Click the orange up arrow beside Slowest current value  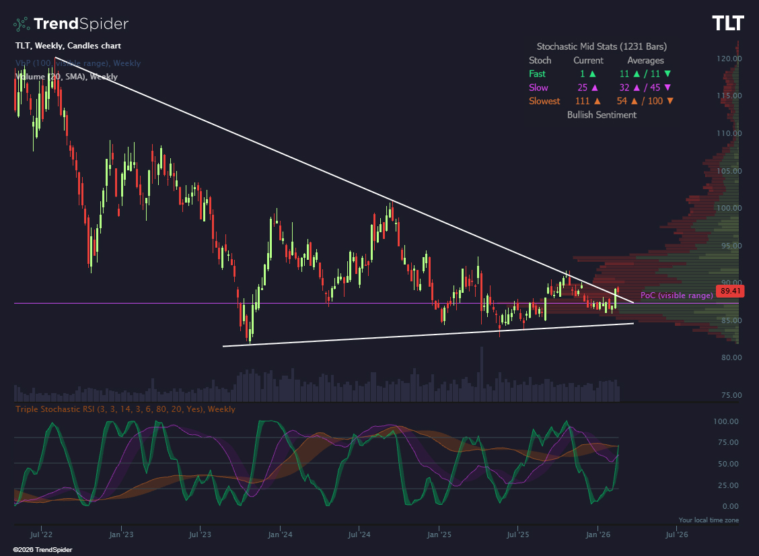598,101
